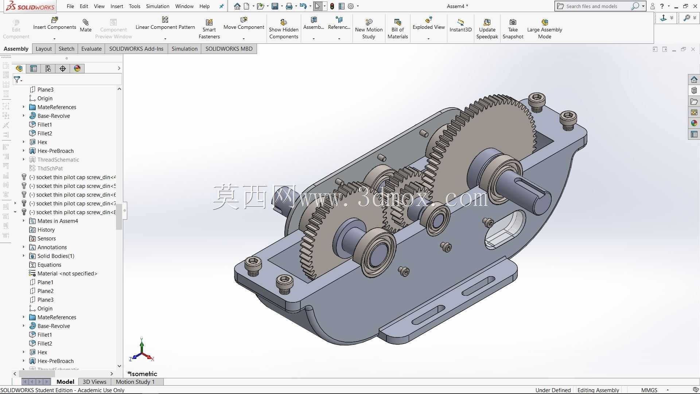Open Bill of Materials
The image size is (700, 394).
[x=397, y=29]
